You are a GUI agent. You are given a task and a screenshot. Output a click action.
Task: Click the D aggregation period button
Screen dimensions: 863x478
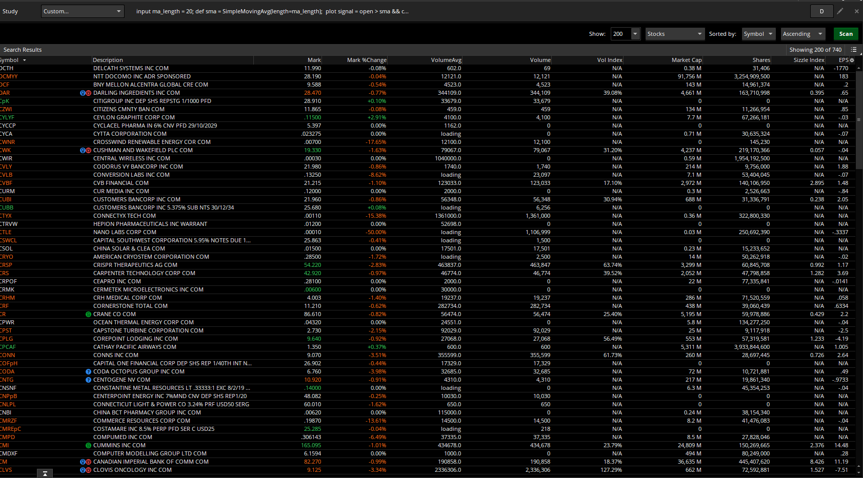(821, 11)
